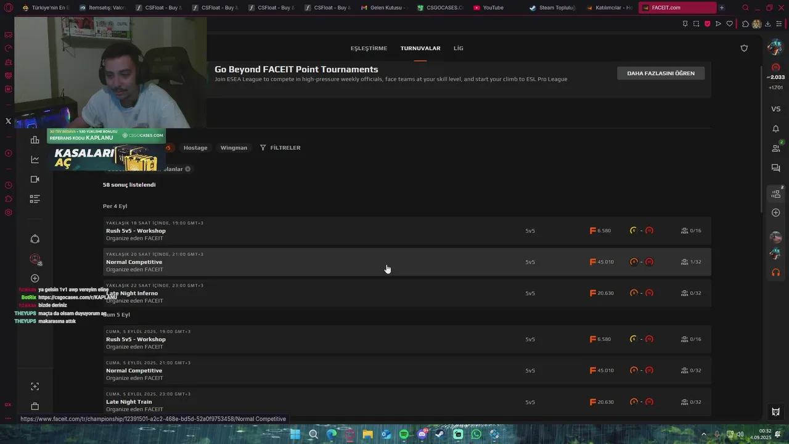789x444 pixels.
Task: Click the Windows Start button
Action: (x=295, y=434)
